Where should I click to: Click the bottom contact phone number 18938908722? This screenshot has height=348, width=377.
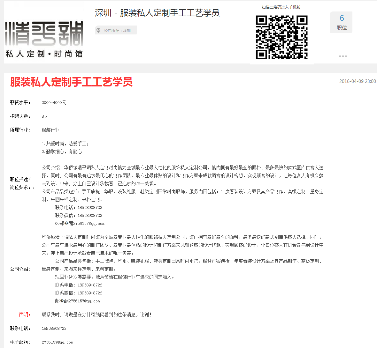54,329
